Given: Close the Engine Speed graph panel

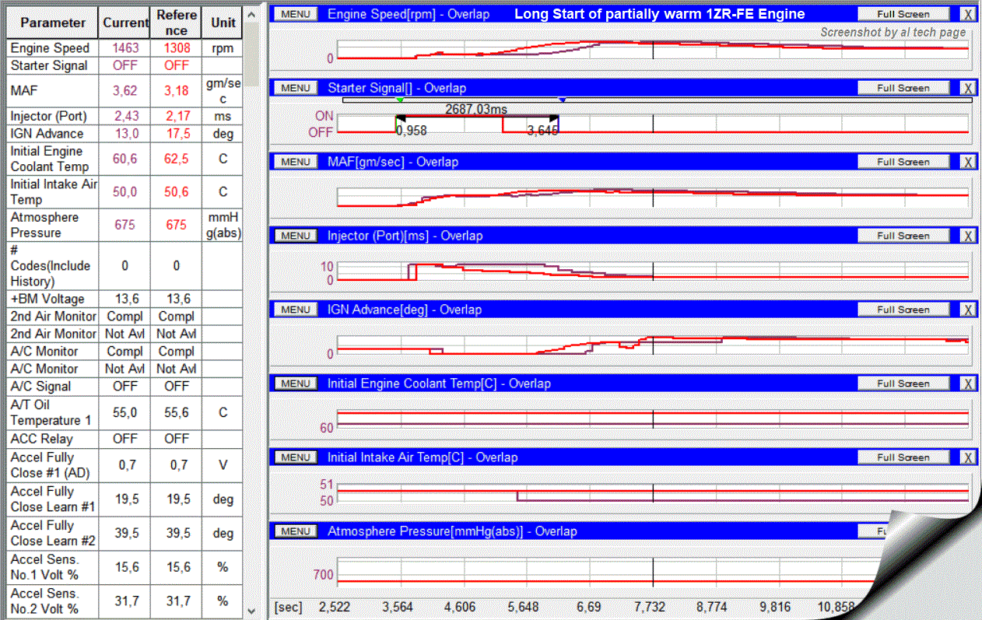Looking at the screenshot, I should click(x=967, y=14).
